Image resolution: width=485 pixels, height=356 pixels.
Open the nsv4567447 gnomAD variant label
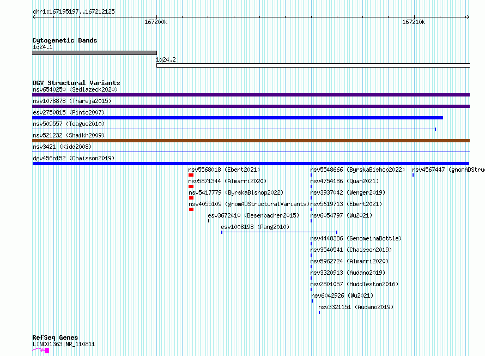[448, 170]
